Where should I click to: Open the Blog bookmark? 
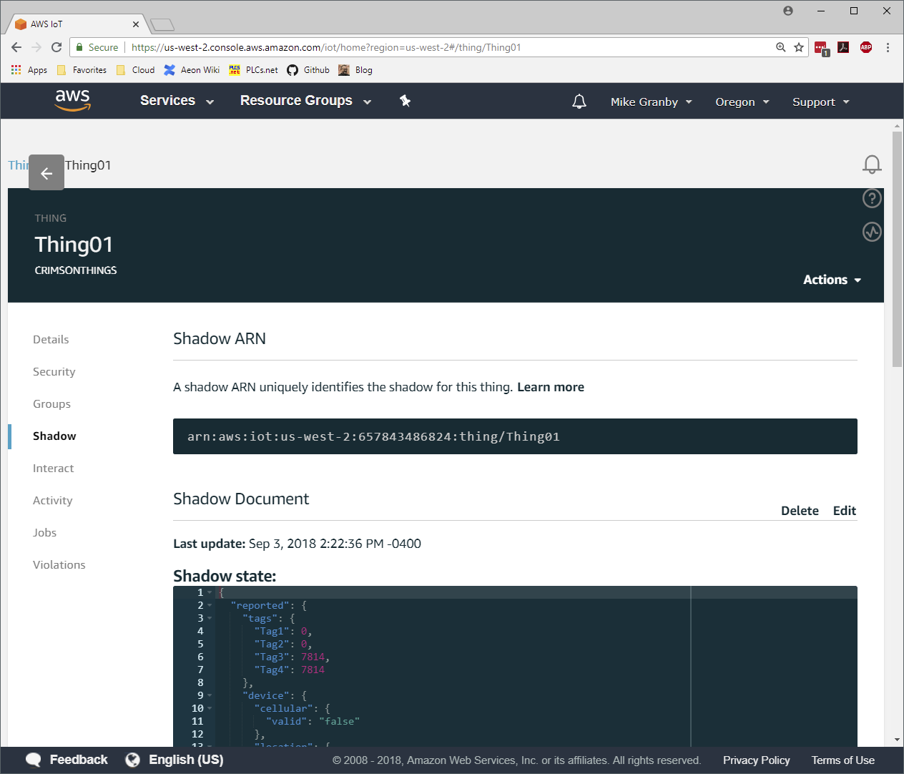(x=355, y=70)
